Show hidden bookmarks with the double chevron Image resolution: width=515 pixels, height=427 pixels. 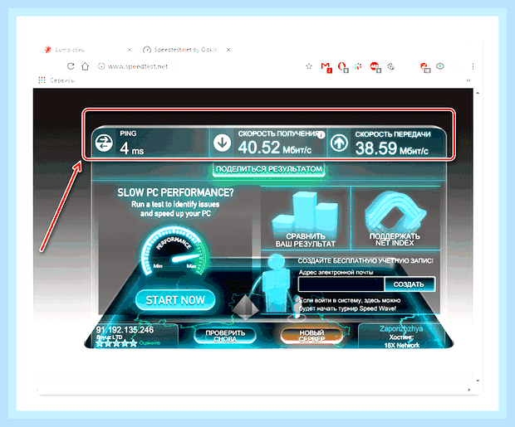[468, 80]
